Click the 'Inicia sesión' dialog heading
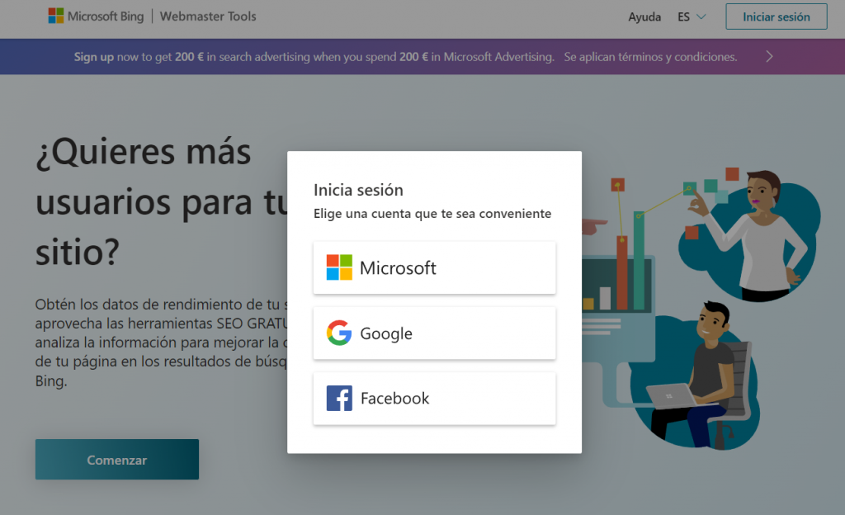The image size is (845, 515). coord(358,189)
